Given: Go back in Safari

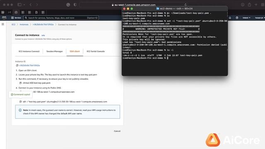Looking at the screenshot, I should pyautogui.click(x=31, y=5).
